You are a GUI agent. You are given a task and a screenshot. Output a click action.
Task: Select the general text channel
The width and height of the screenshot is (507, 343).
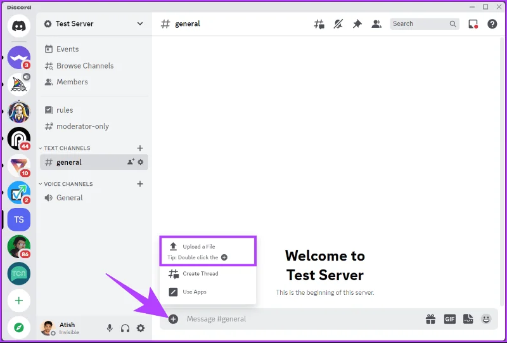tap(94, 162)
